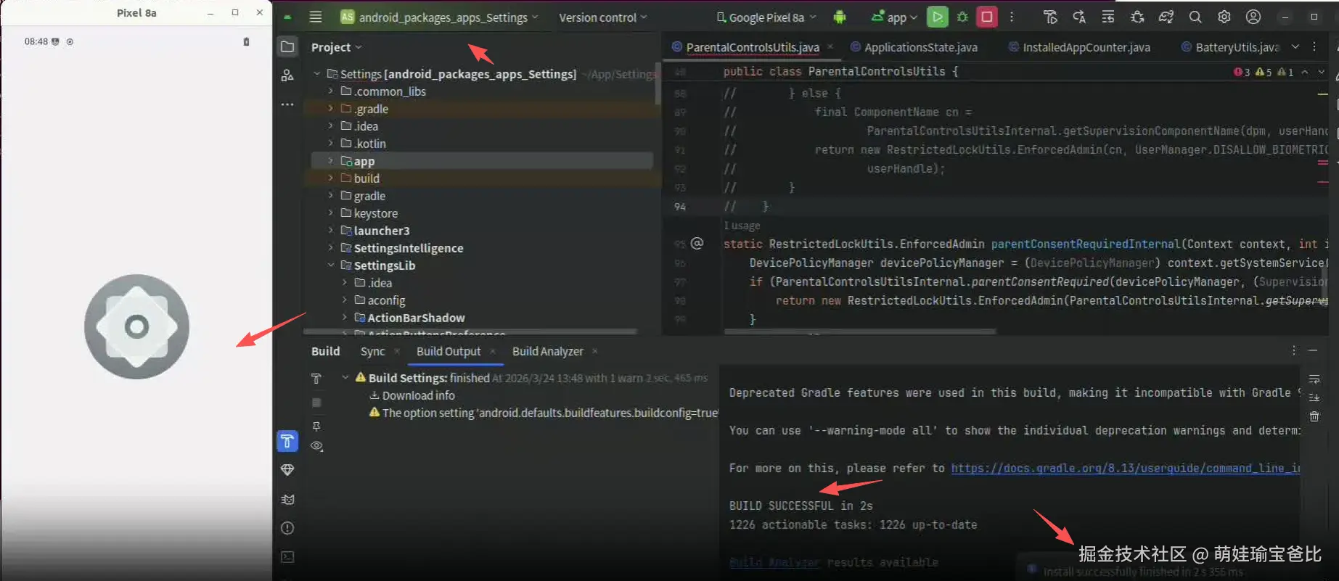
Task: Close the Build Output tab
Action: [493, 351]
